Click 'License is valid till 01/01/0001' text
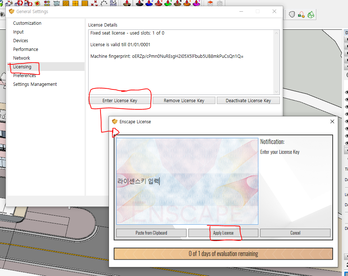 tap(120, 45)
